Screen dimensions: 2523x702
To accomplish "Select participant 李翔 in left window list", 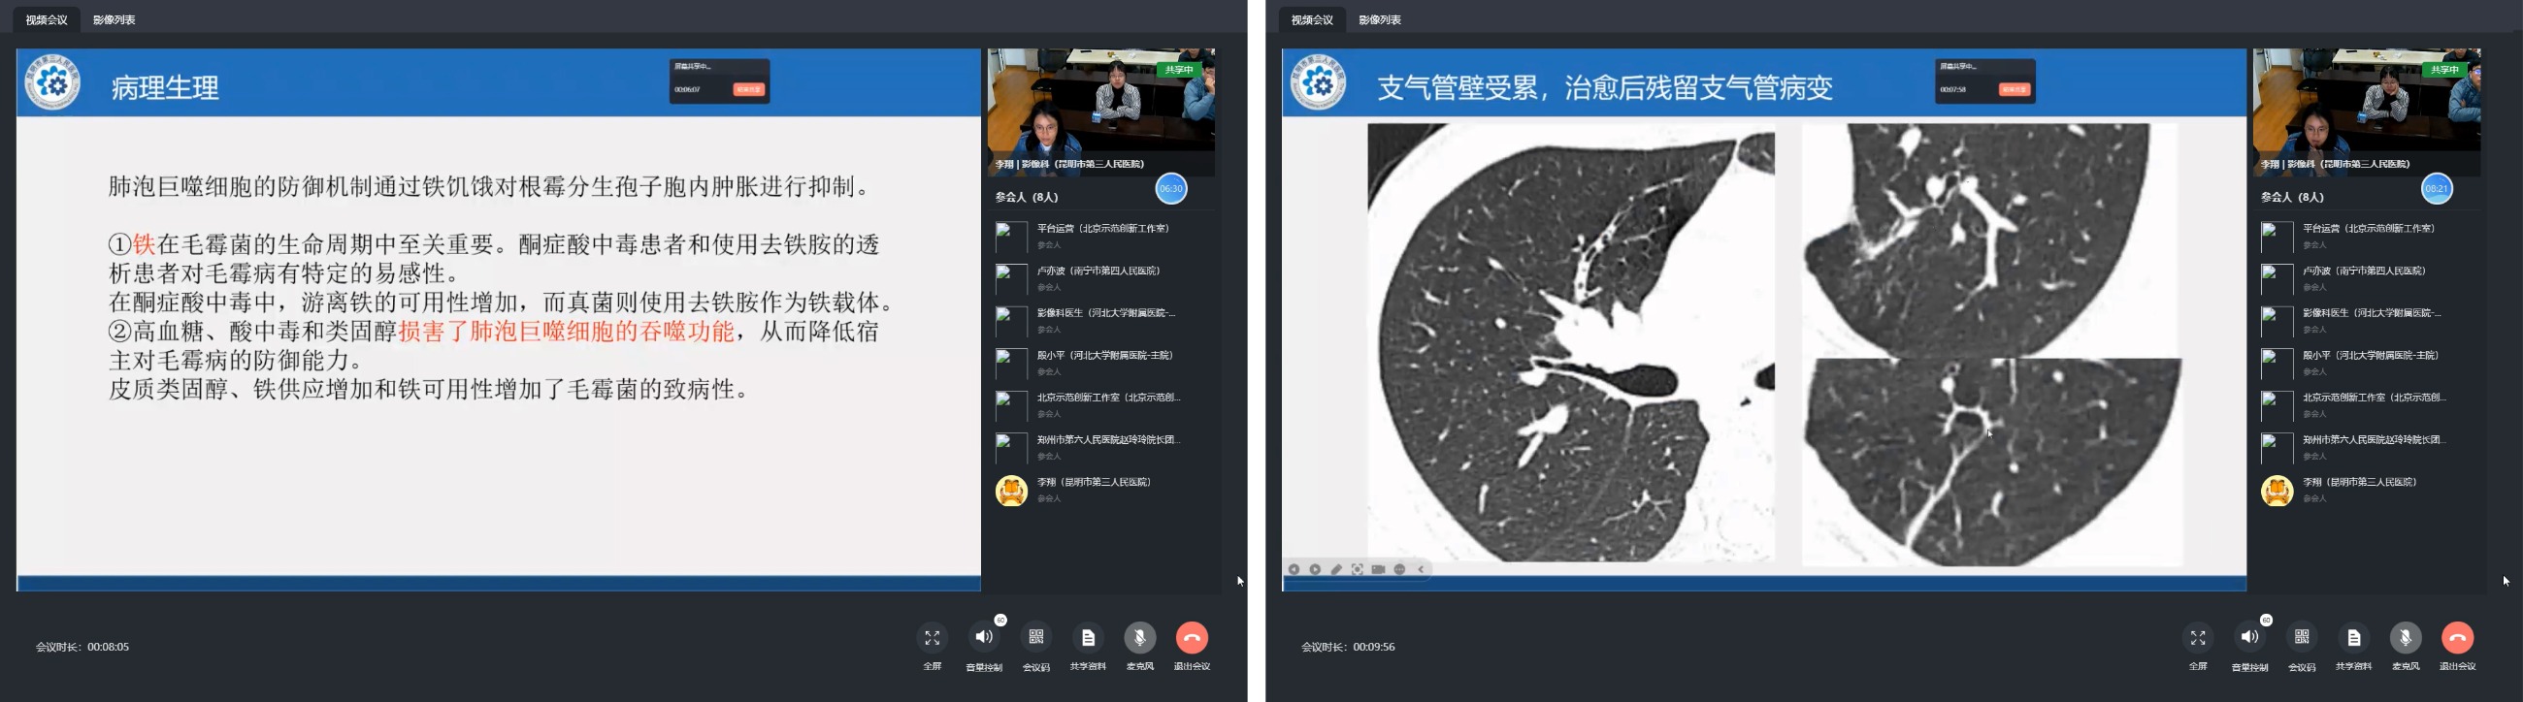I will (1100, 490).
